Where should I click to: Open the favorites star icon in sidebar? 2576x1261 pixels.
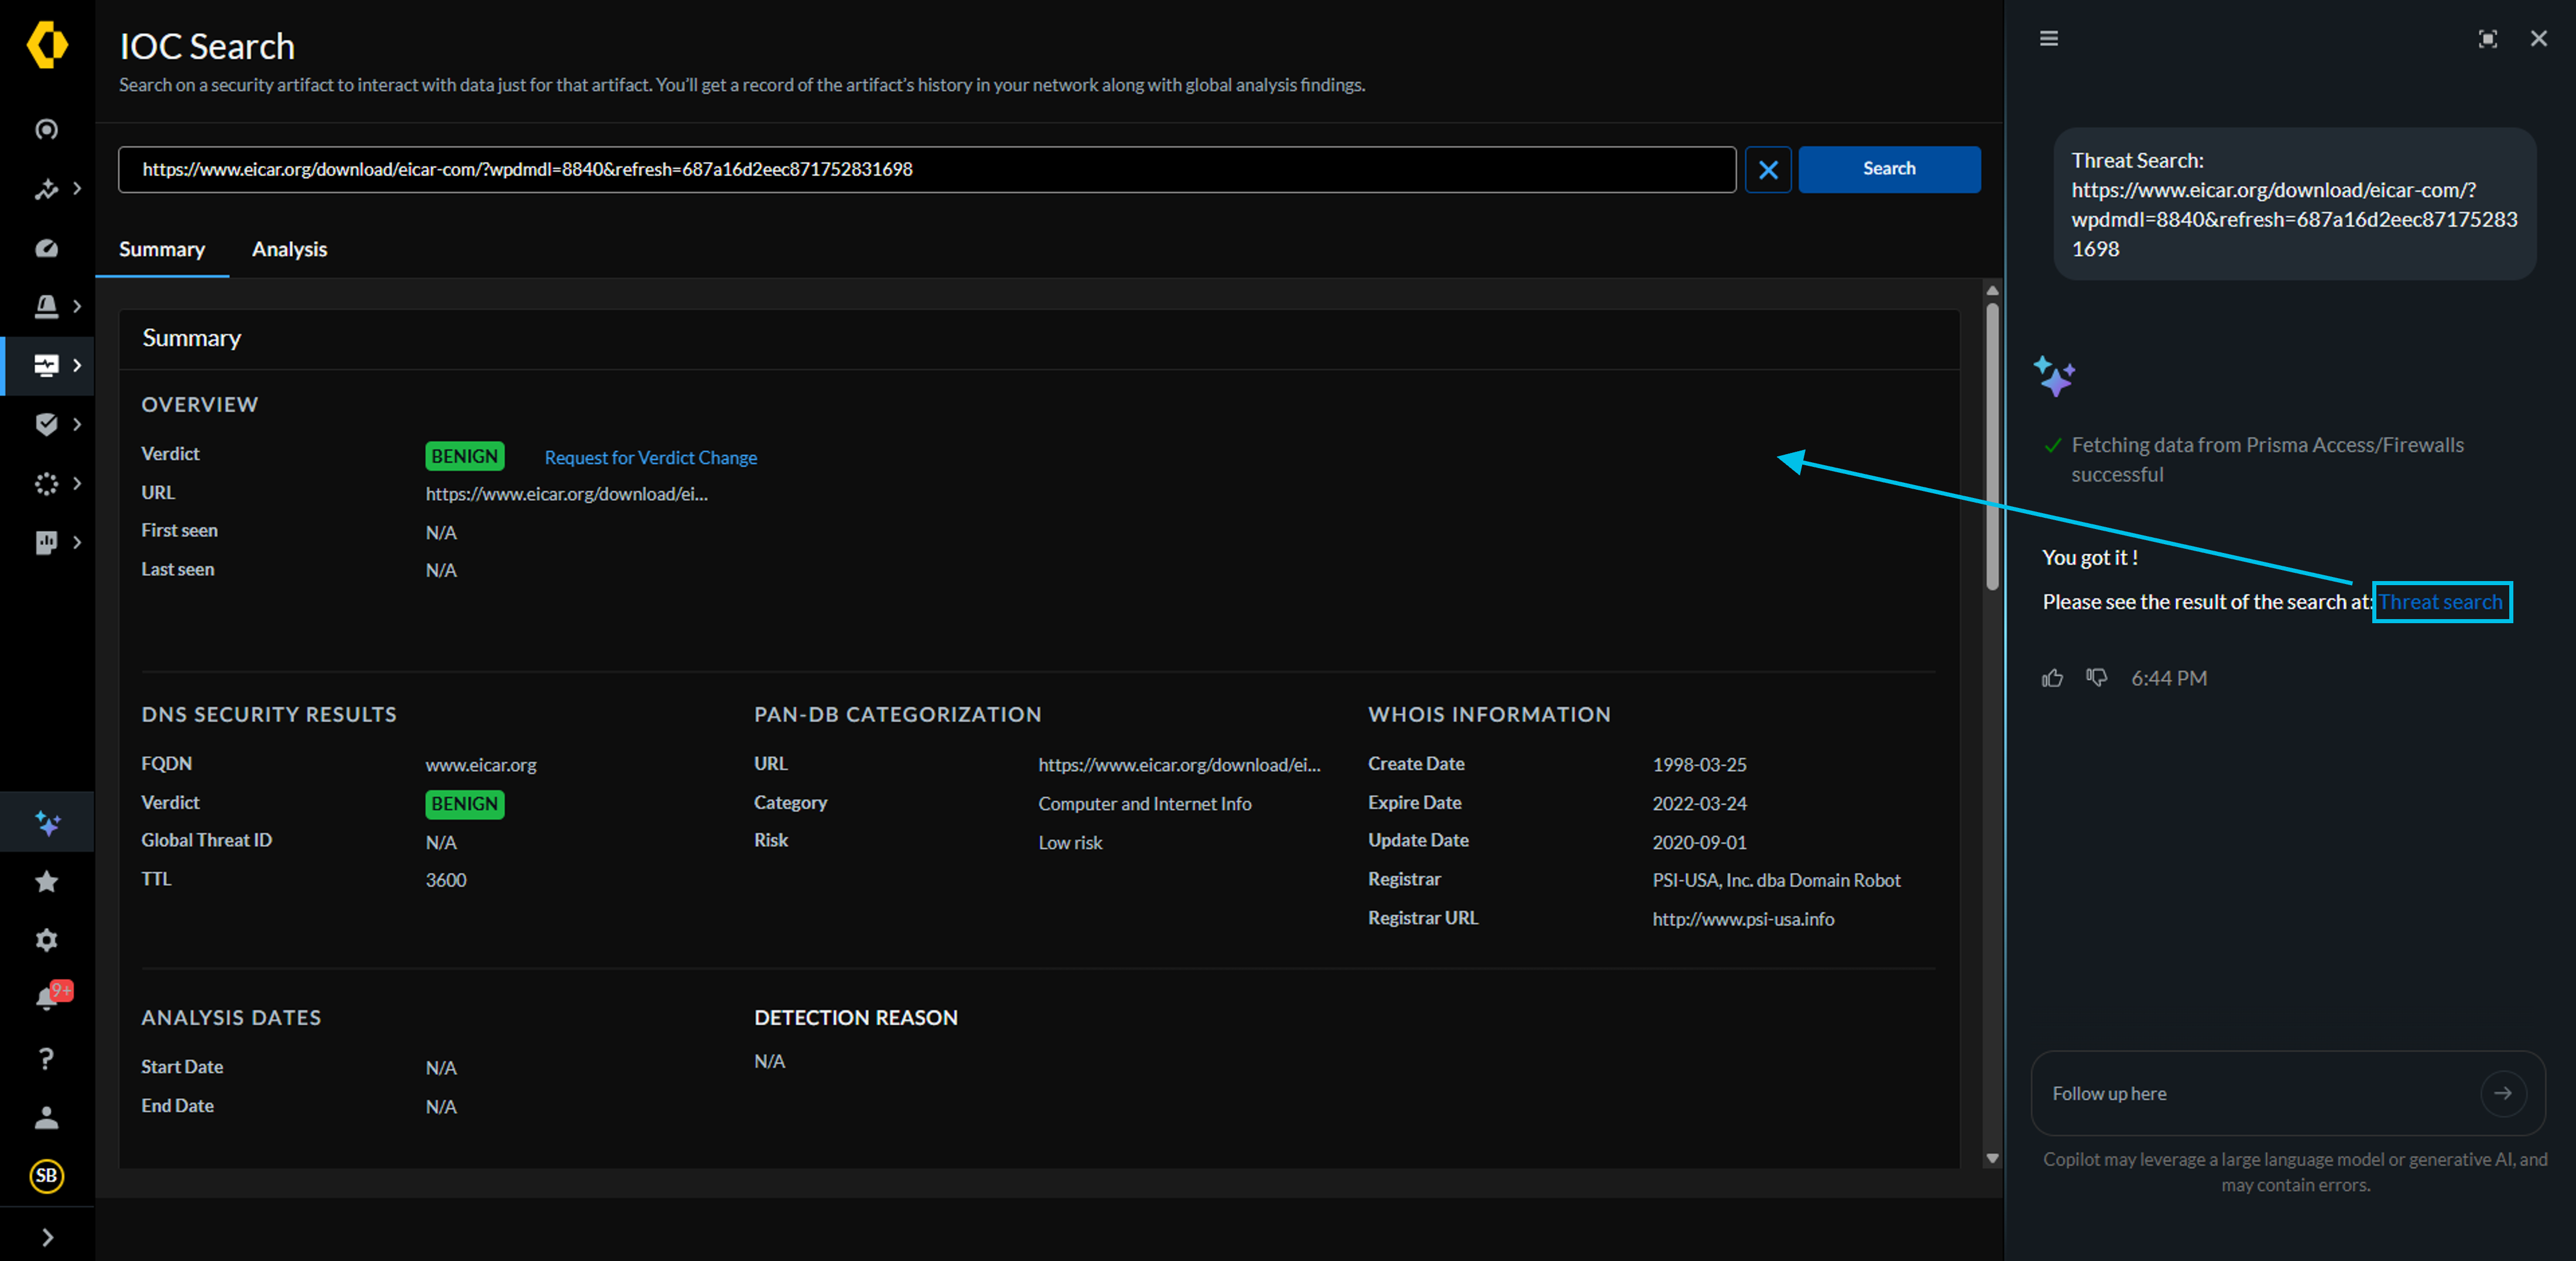tap(47, 881)
